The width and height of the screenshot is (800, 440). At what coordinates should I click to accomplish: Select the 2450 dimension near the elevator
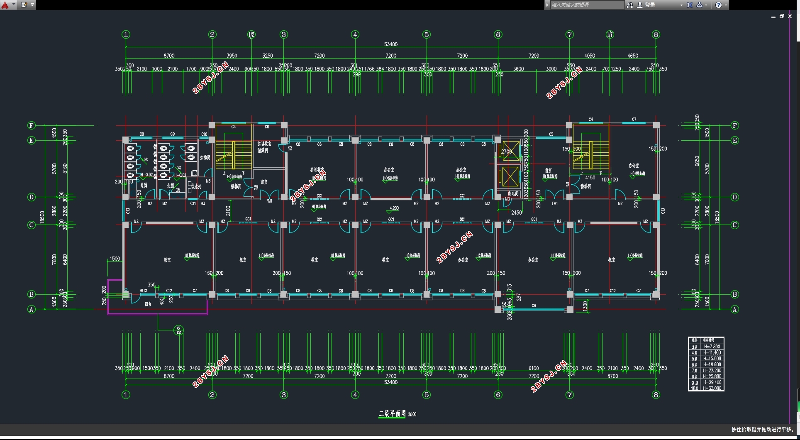pos(517,213)
